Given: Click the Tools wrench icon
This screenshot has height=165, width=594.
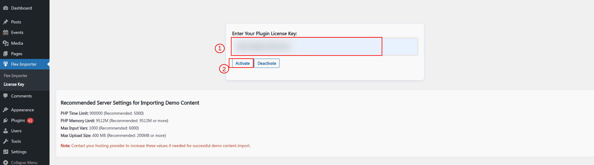Looking at the screenshot, I should click(6, 141).
